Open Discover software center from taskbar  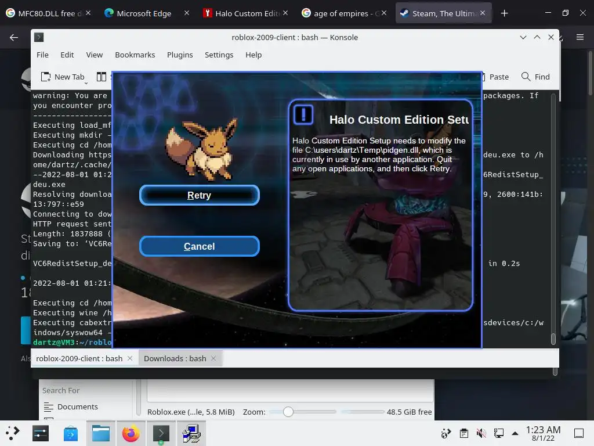pyautogui.click(x=70, y=433)
